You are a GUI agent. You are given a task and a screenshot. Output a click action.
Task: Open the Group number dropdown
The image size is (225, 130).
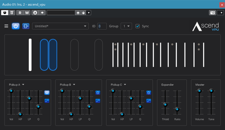126,26
